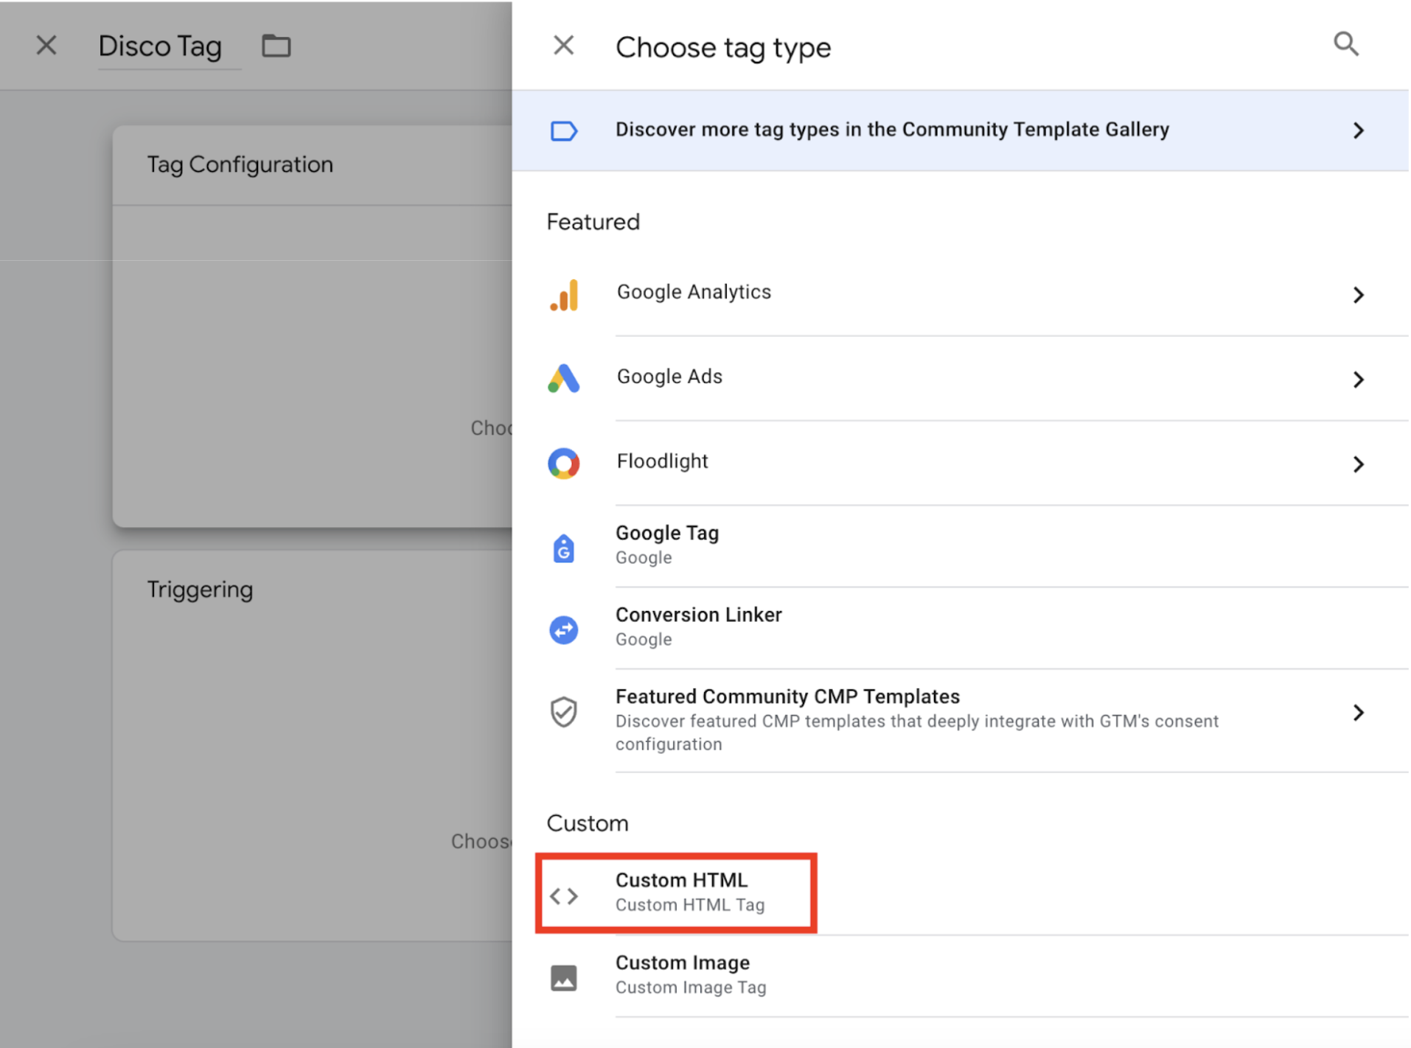
Task: Click the Google Ads logo icon
Action: 564,379
